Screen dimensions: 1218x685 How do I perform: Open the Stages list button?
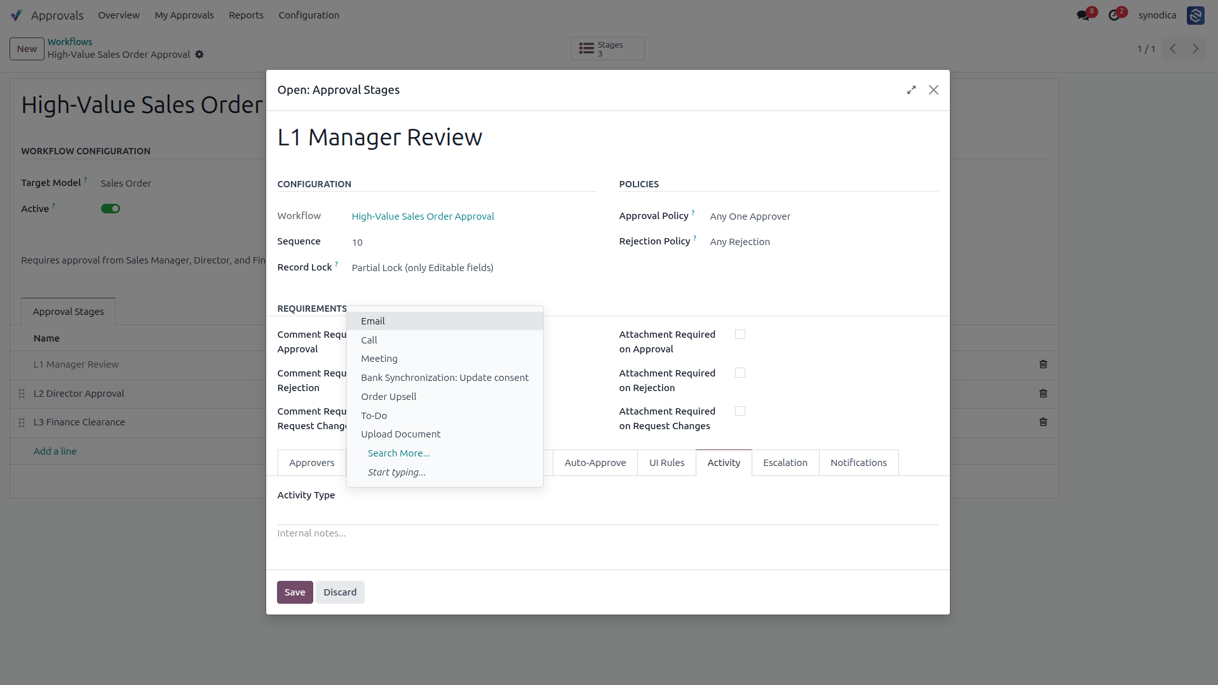607,49
